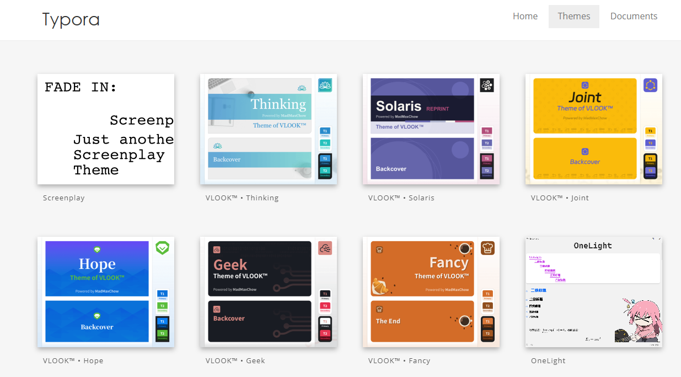The height and width of the screenshot is (377, 681).
Task: Open the Home navigation tab
Action: coord(525,17)
